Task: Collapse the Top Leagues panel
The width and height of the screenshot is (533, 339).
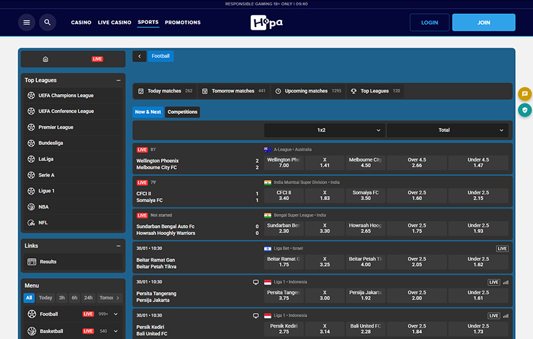Action: tap(119, 81)
